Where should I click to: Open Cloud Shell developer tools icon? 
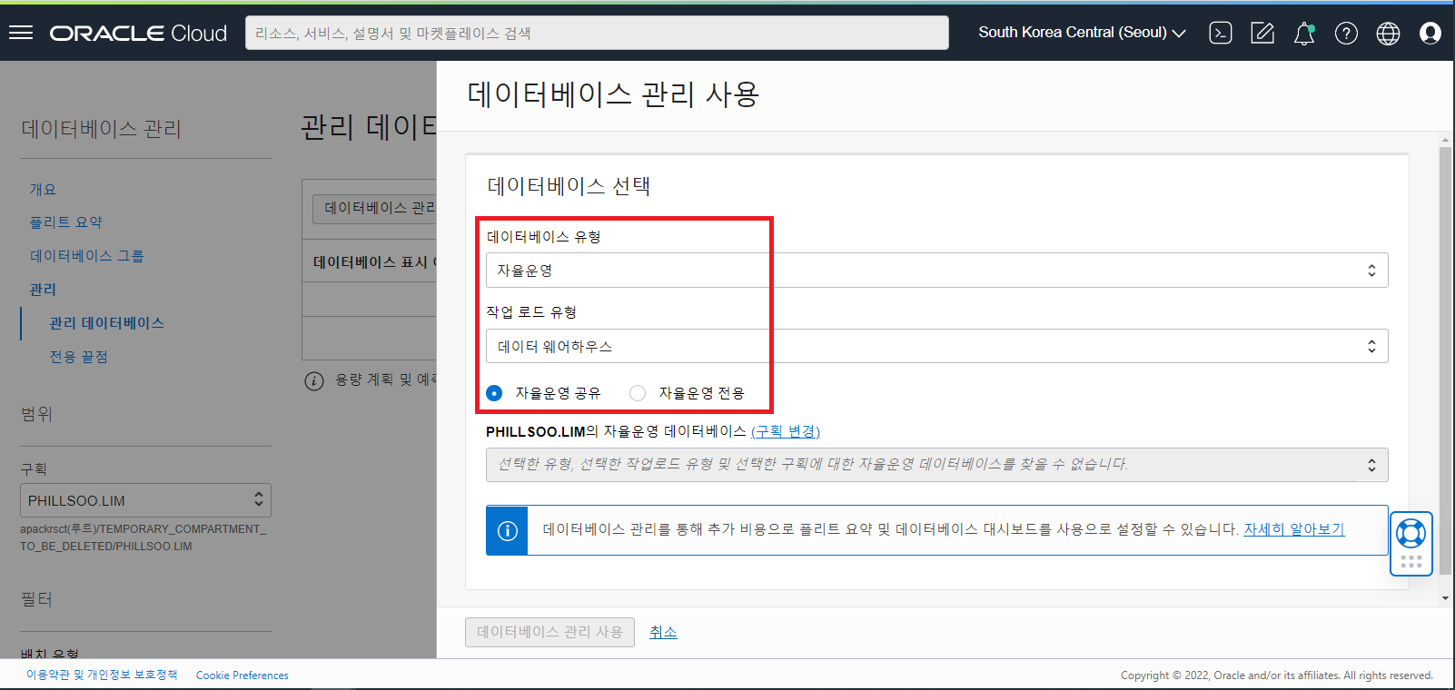(1221, 34)
